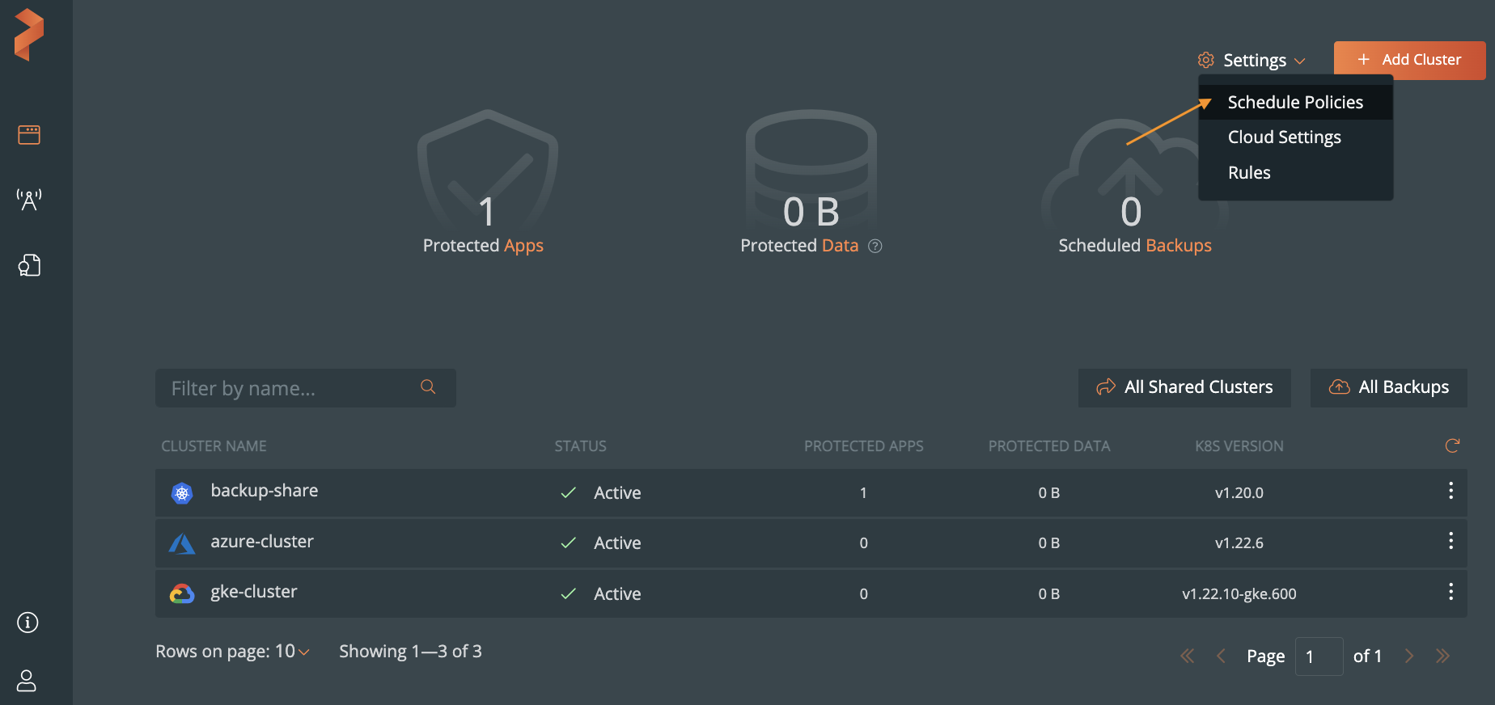The height and width of the screenshot is (705, 1495).
Task: Open the clusters dashboard sidebar icon
Action: click(29, 134)
